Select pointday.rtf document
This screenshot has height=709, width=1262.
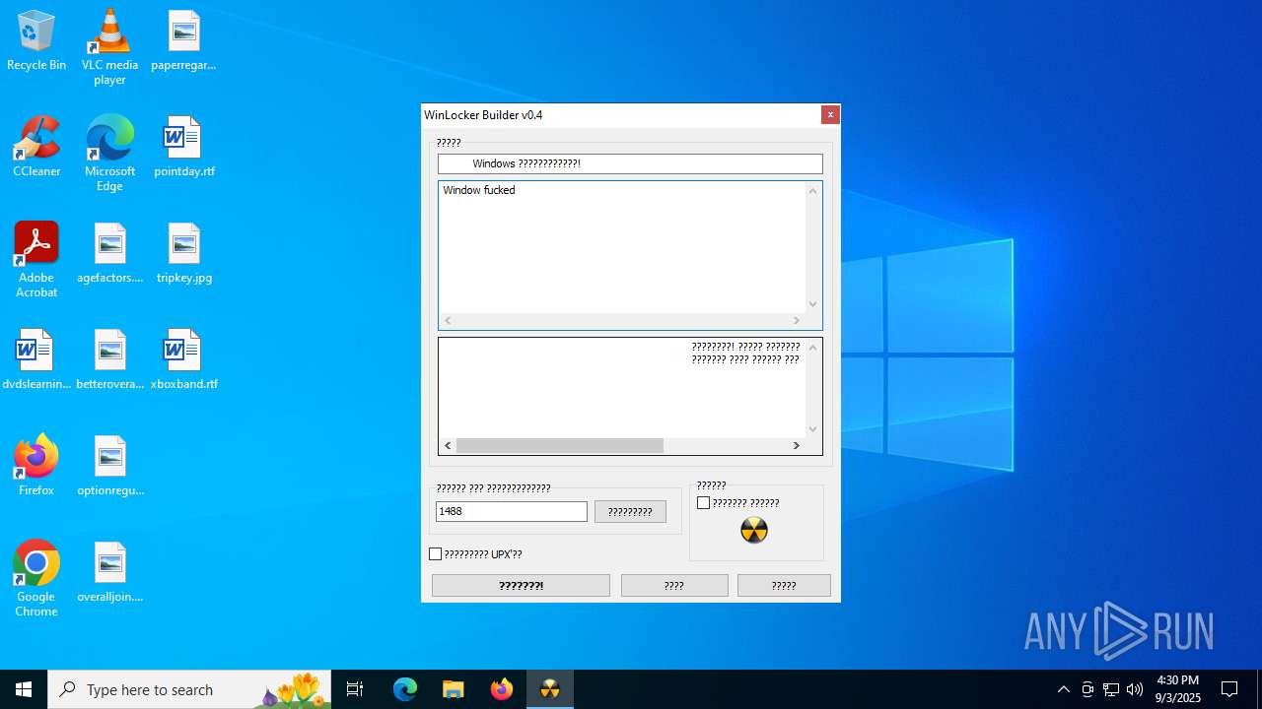pos(183,147)
